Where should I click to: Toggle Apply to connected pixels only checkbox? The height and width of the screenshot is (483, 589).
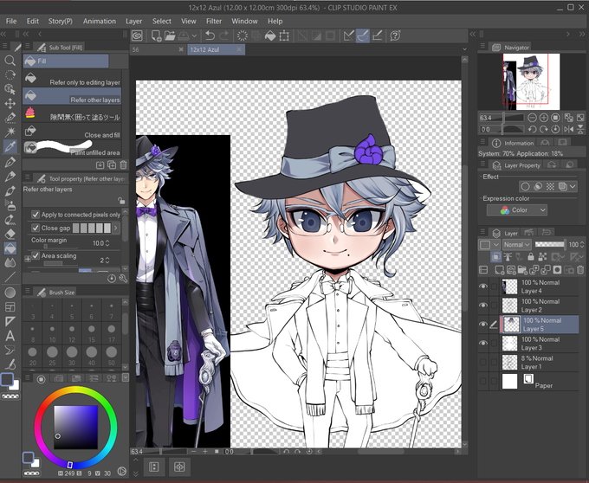(36, 215)
